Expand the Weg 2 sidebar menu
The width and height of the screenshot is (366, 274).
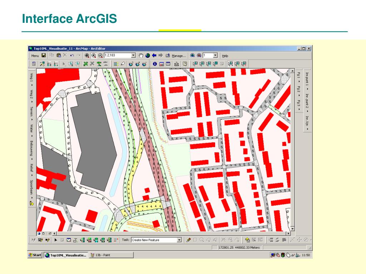31,96
